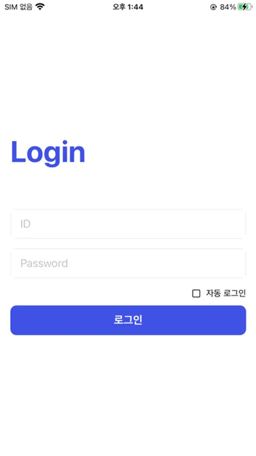Screen dimensions: 256x456
Task: Tap the charging battery icon
Action: 245,7
